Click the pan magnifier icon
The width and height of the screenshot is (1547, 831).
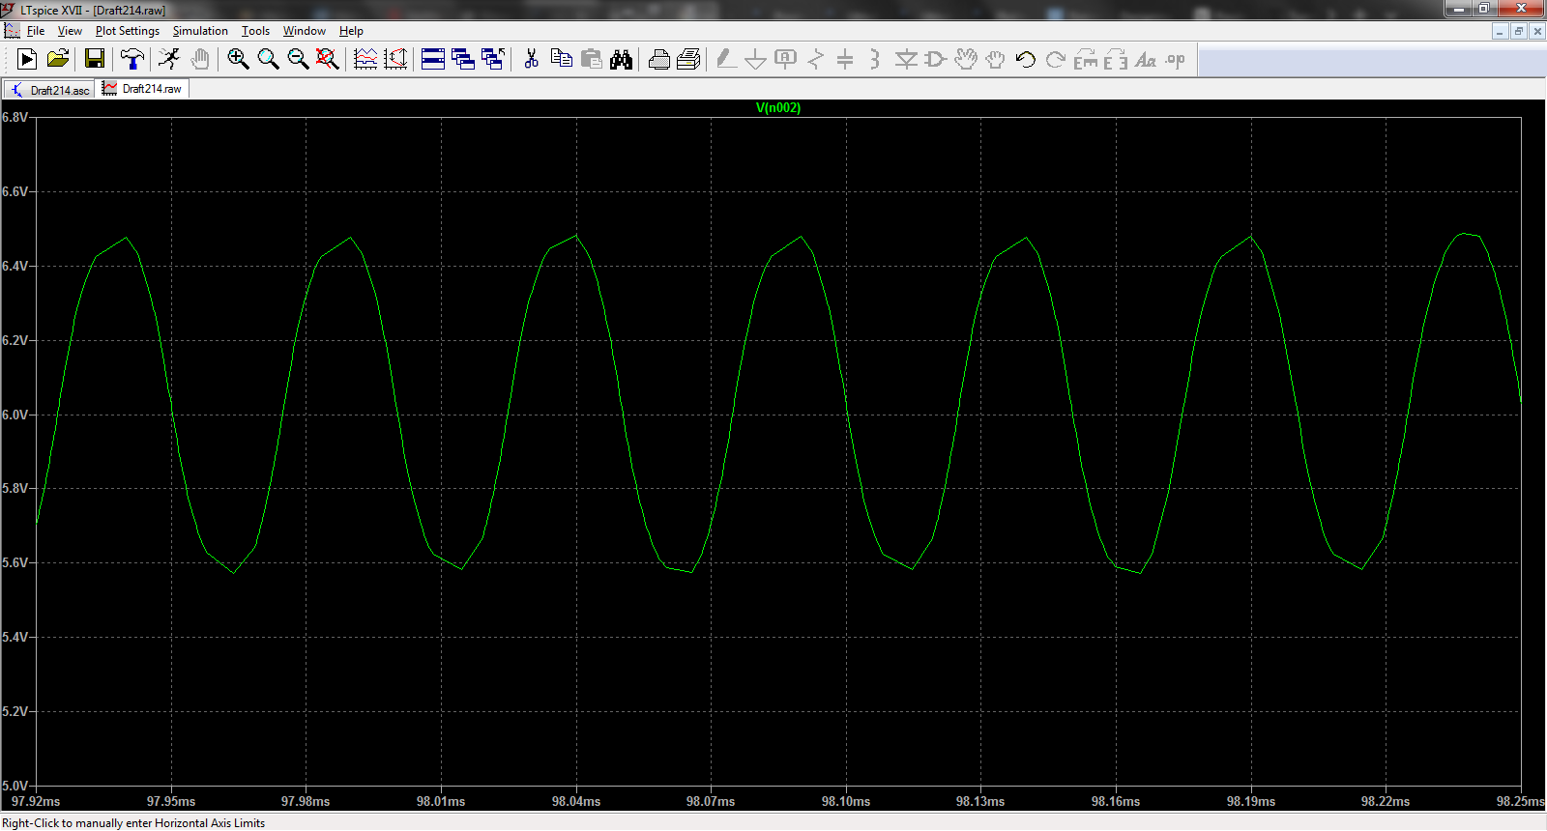tap(268, 60)
